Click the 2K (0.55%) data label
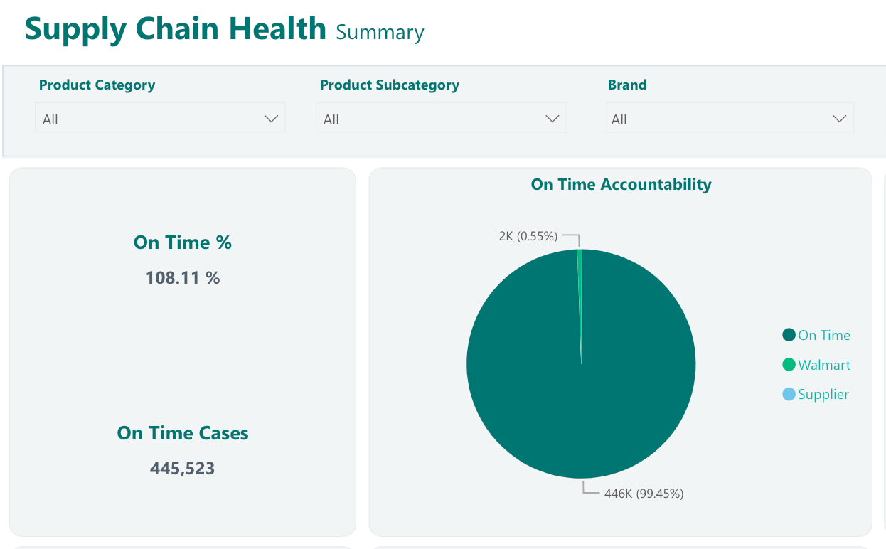This screenshot has height=549, width=886. pyautogui.click(x=528, y=236)
